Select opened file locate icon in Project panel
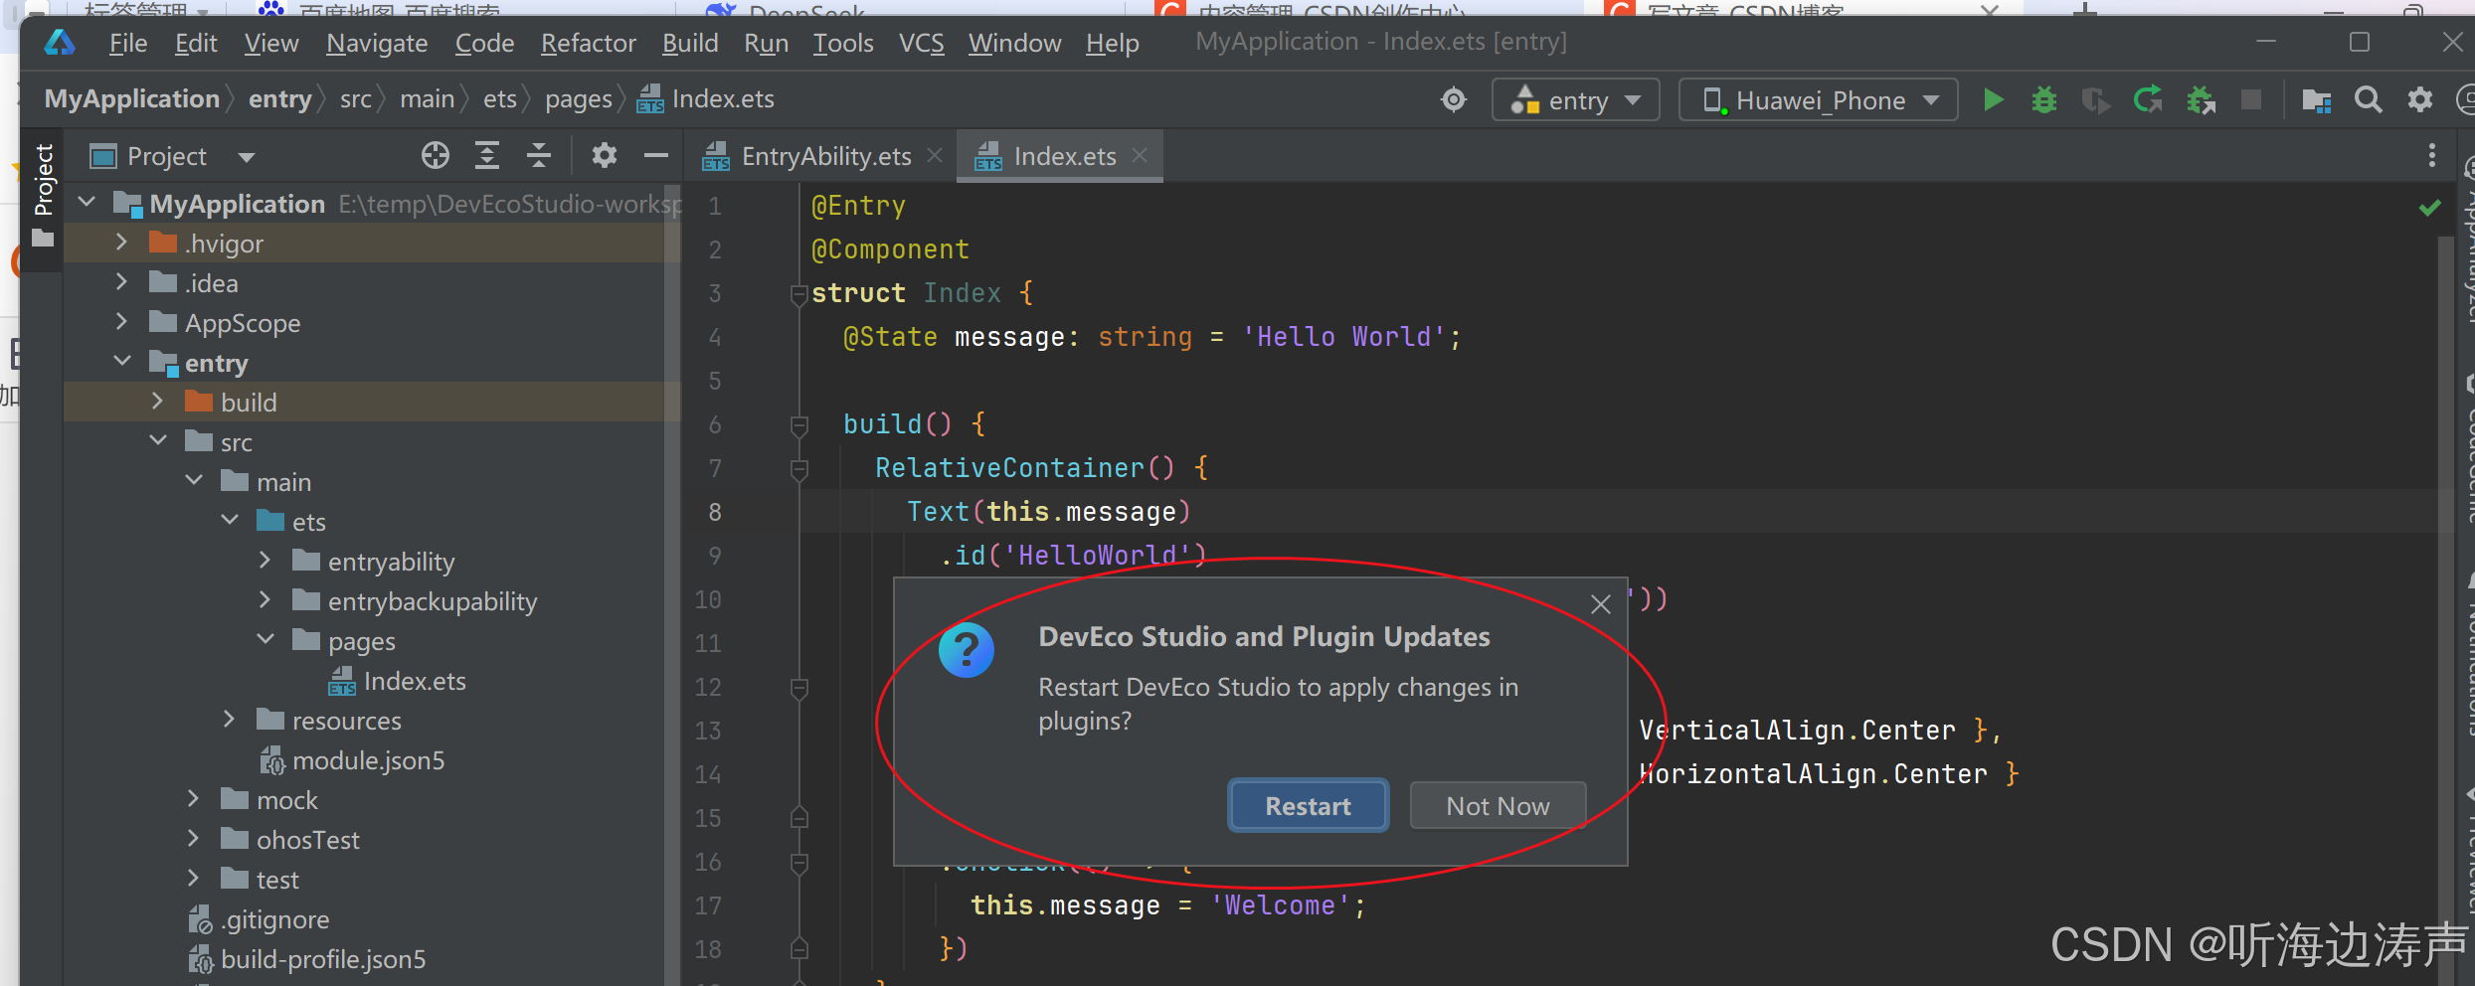2475x986 pixels. [x=435, y=155]
